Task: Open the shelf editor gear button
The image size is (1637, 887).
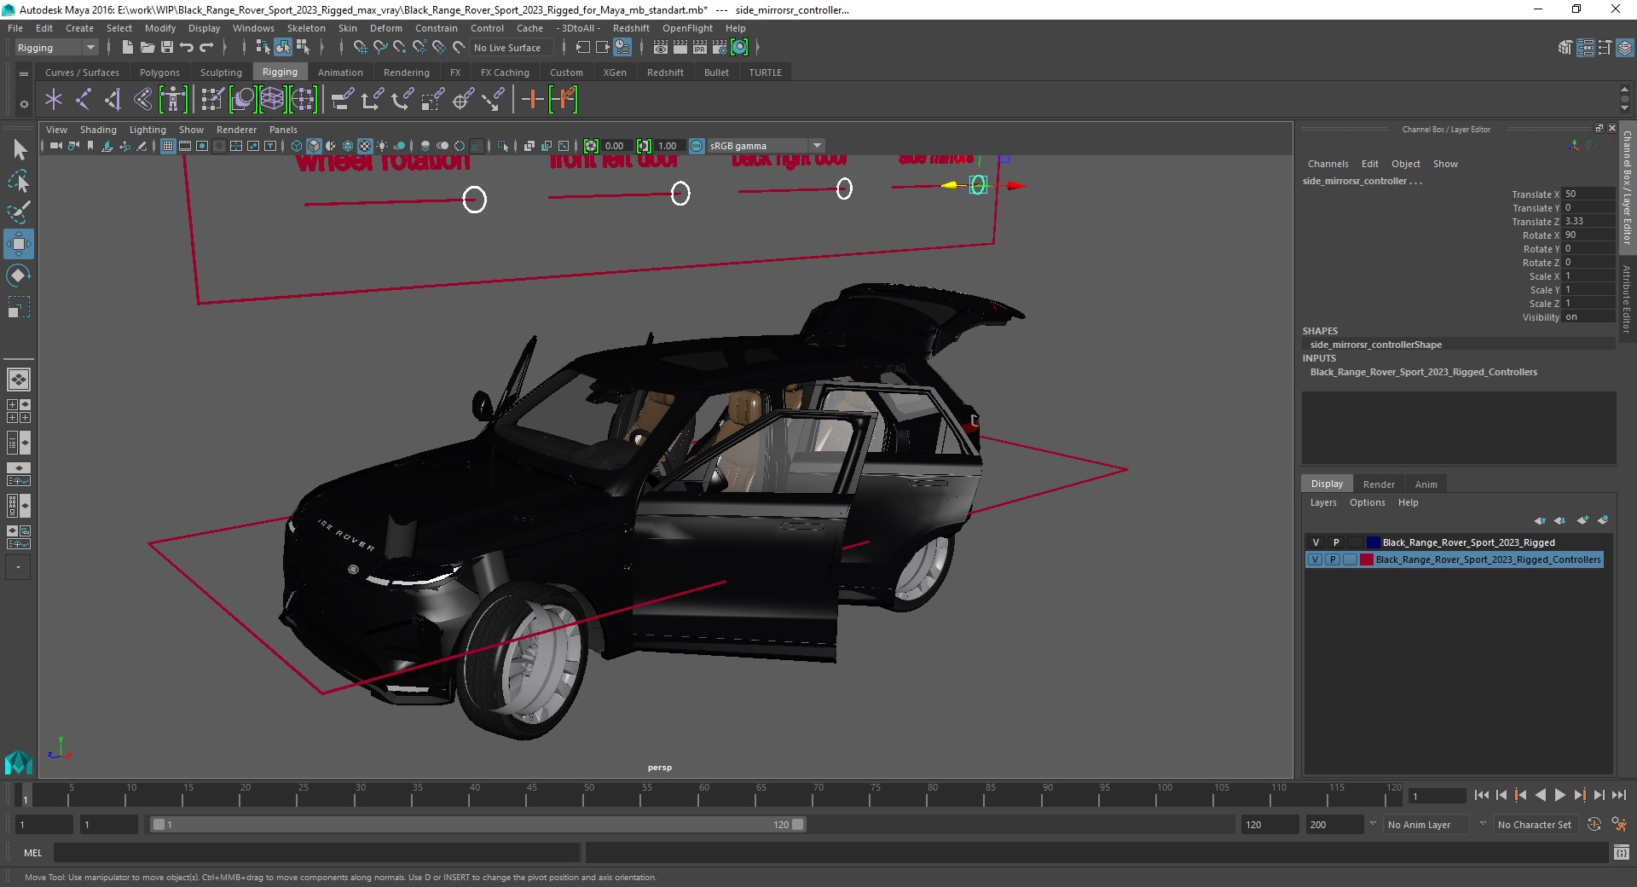Action: [24, 104]
